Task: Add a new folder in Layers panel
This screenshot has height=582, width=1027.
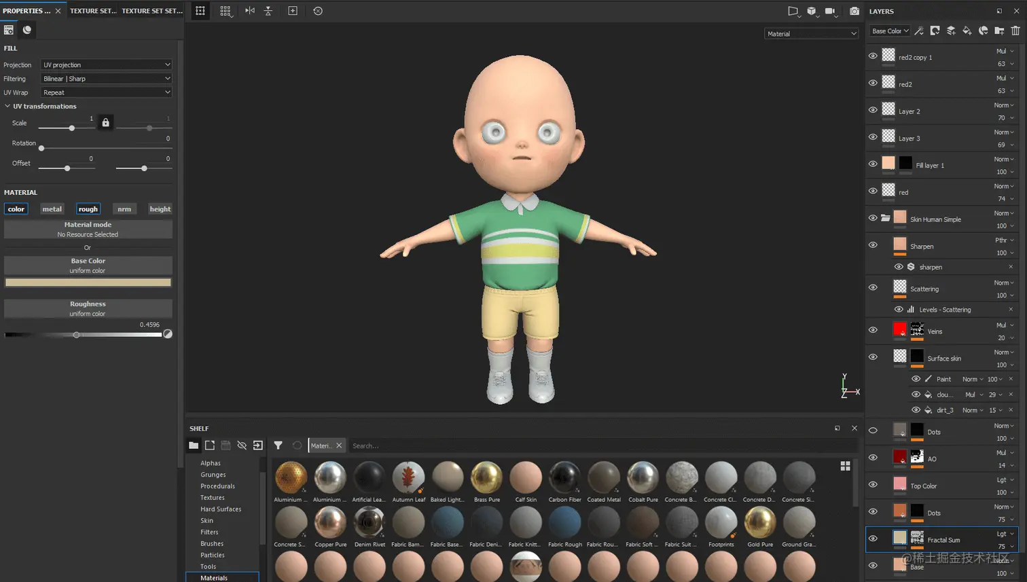Action: [x=999, y=31]
